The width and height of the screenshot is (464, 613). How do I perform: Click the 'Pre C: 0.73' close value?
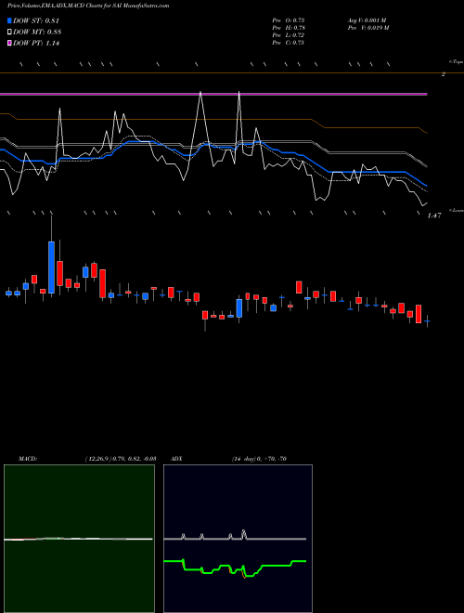pyautogui.click(x=289, y=43)
